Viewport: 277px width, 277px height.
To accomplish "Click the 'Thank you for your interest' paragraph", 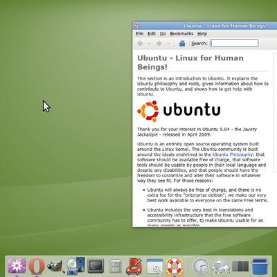I will (x=197, y=132).
